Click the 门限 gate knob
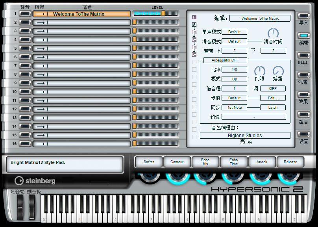The image size is (318, 227). [x=260, y=71]
